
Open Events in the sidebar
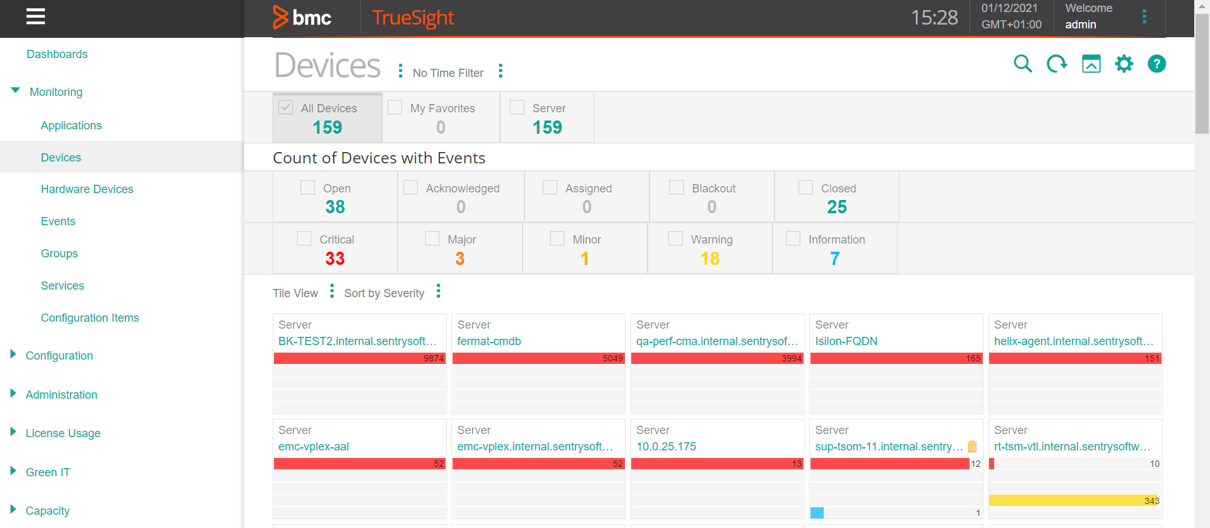pyautogui.click(x=58, y=221)
